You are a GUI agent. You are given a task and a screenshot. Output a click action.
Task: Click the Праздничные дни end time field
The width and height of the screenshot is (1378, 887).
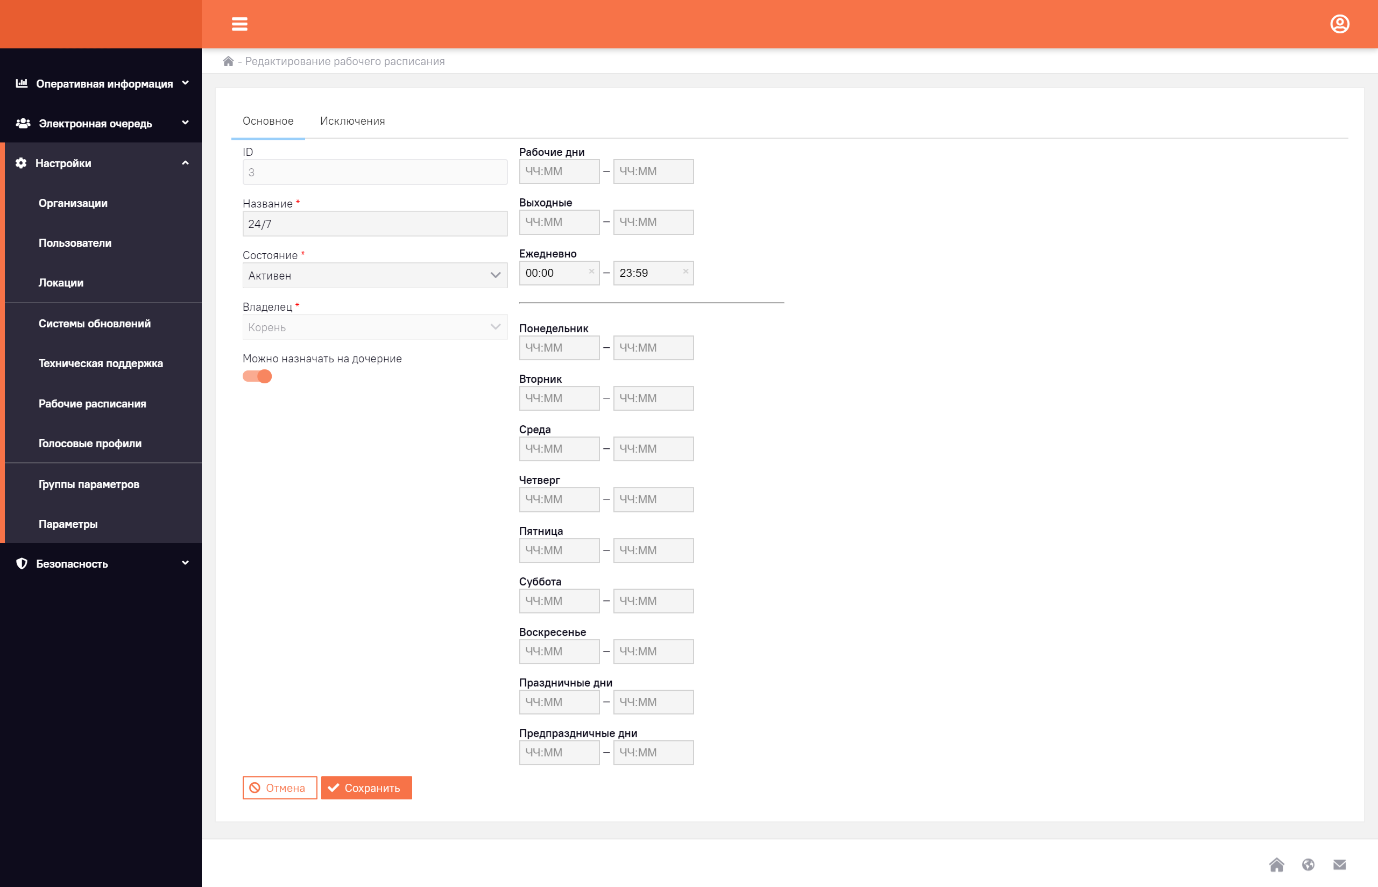[x=653, y=702]
